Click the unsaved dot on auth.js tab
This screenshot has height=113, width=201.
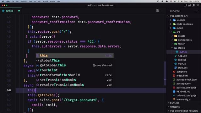tap(19, 11)
